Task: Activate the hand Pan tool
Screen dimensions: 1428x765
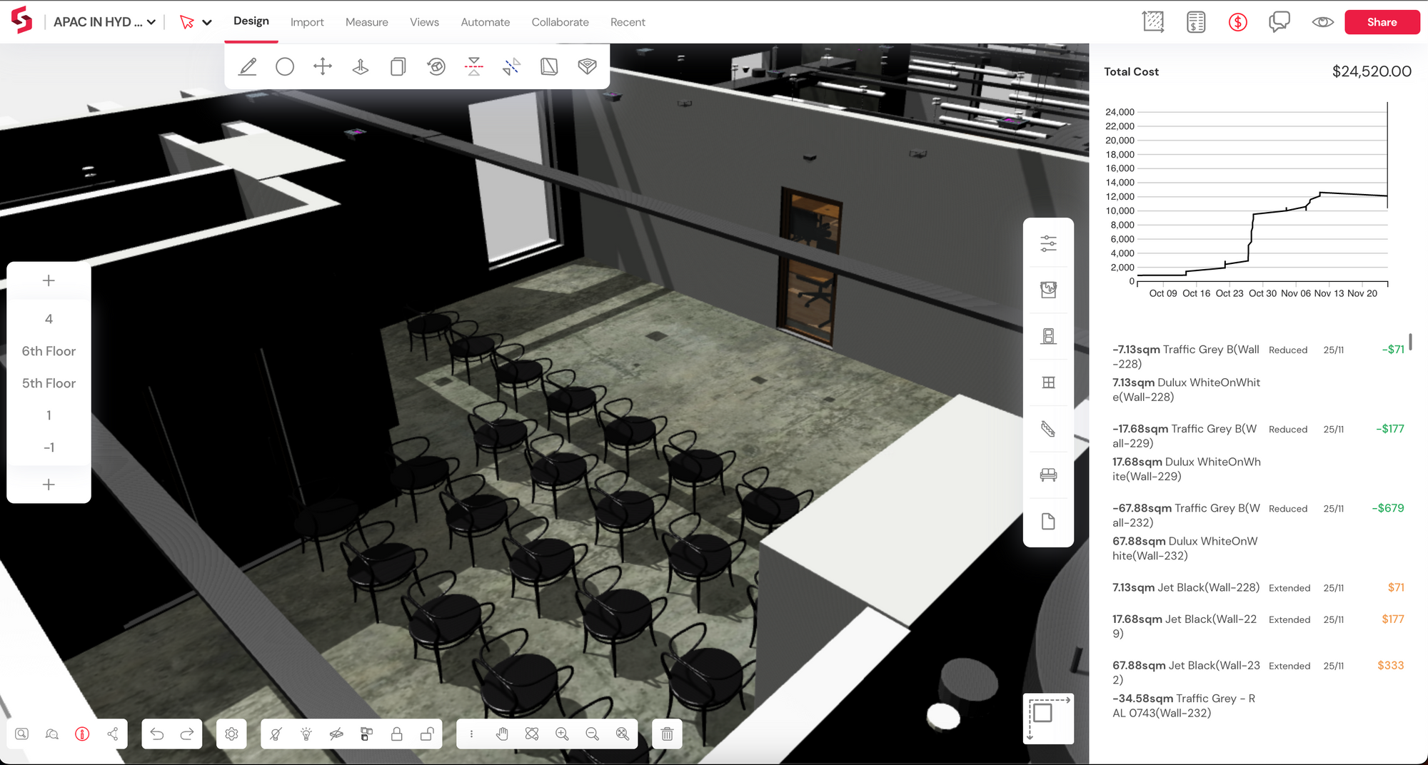Action: click(x=502, y=734)
